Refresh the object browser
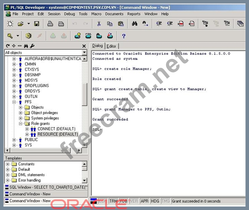The width and height of the screenshot is (249, 210). click(x=8, y=46)
